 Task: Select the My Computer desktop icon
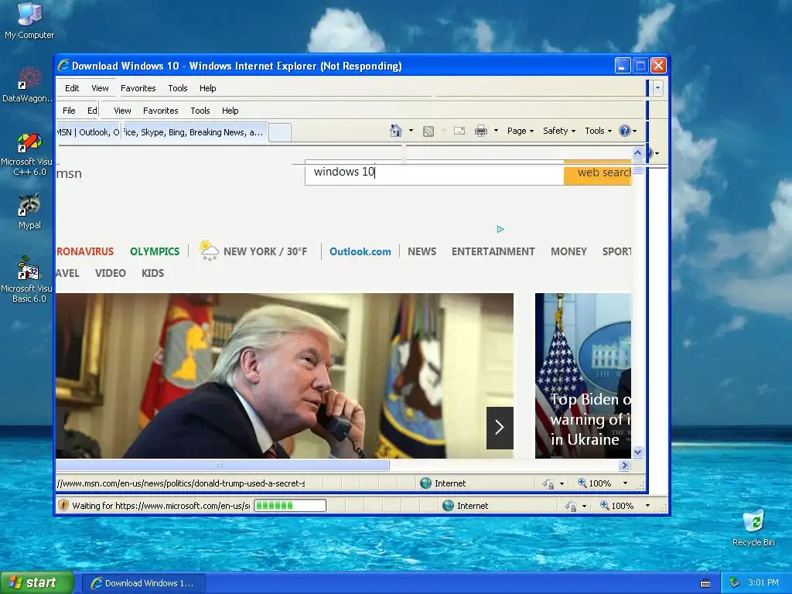click(29, 21)
